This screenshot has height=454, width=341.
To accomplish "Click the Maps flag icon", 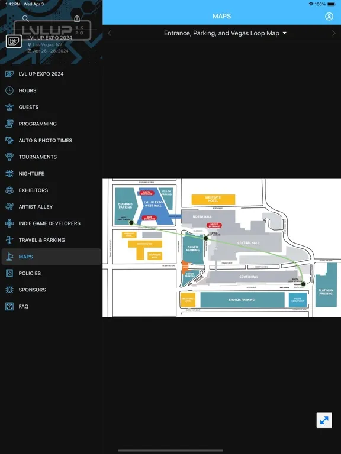I will (x=9, y=257).
